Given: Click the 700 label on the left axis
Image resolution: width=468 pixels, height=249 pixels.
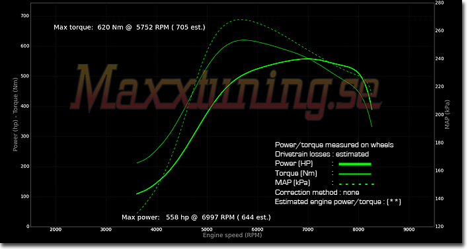Looking at the screenshot, I should point(24,16).
